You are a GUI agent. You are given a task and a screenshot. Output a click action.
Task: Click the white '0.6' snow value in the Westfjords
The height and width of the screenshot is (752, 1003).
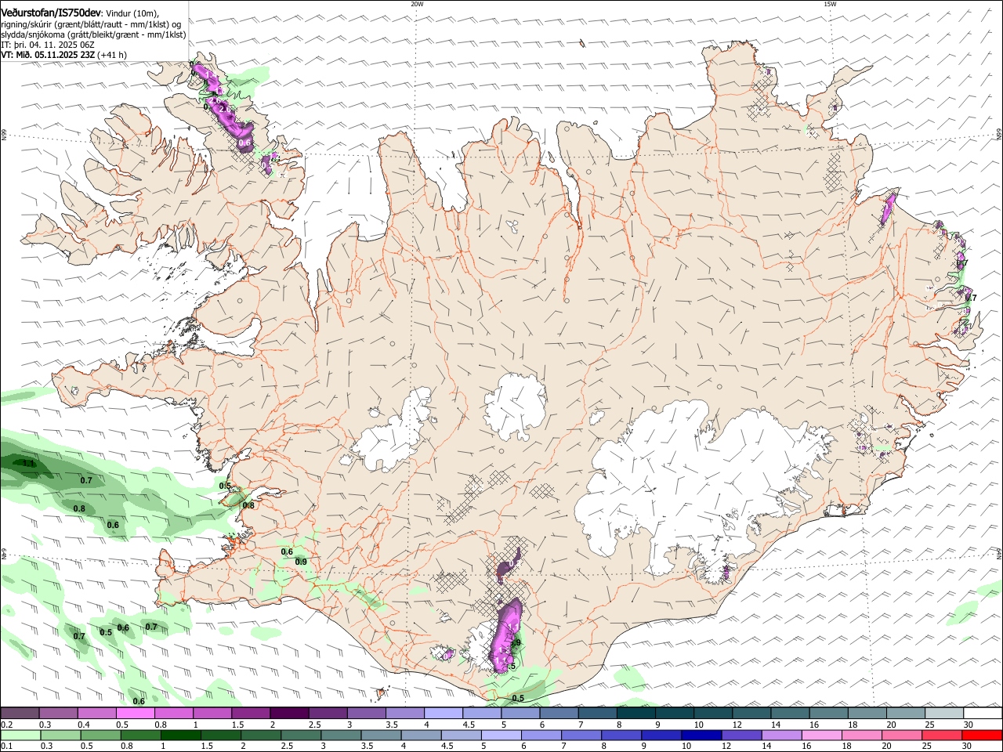pyautogui.click(x=244, y=143)
